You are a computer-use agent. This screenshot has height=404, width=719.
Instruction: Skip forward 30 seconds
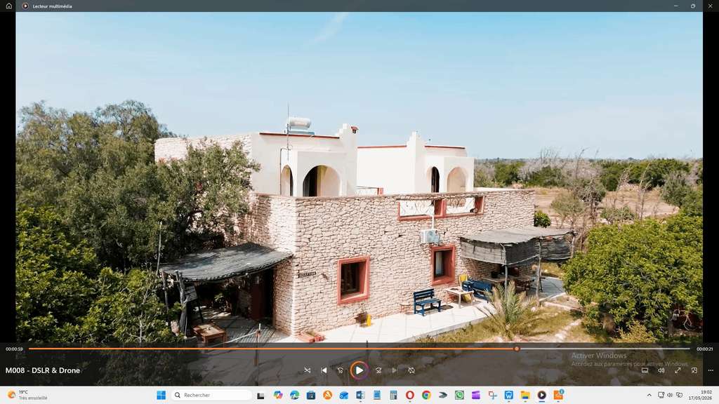tap(378, 370)
